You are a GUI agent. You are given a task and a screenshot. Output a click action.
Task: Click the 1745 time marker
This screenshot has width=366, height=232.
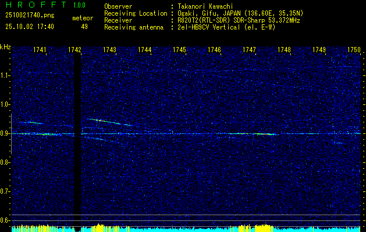179,49
